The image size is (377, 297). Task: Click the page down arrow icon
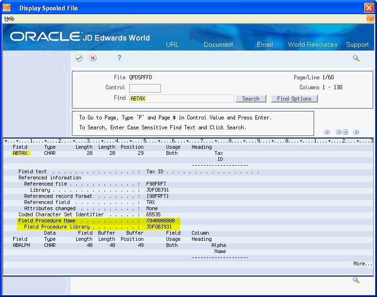point(345,132)
